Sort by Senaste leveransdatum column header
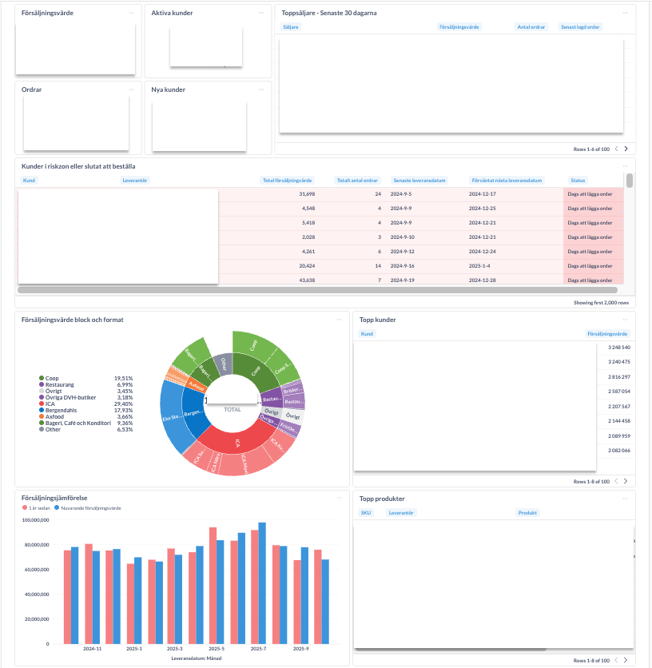The image size is (652, 668). coord(419,181)
